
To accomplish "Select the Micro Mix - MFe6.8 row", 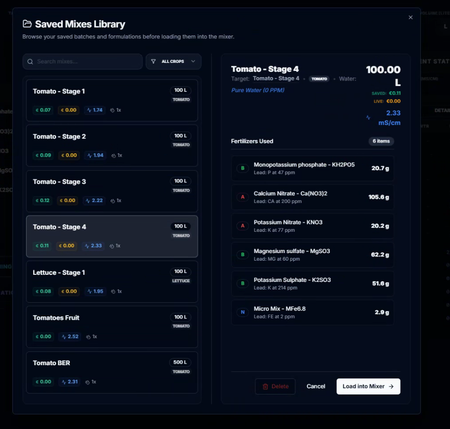I will pos(312,312).
